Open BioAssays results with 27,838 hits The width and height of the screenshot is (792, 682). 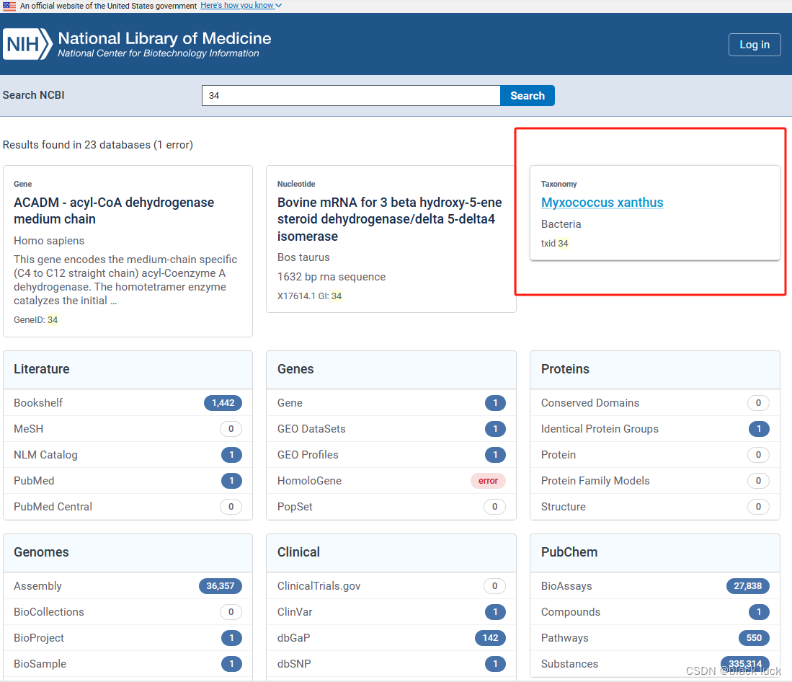(x=654, y=586)
